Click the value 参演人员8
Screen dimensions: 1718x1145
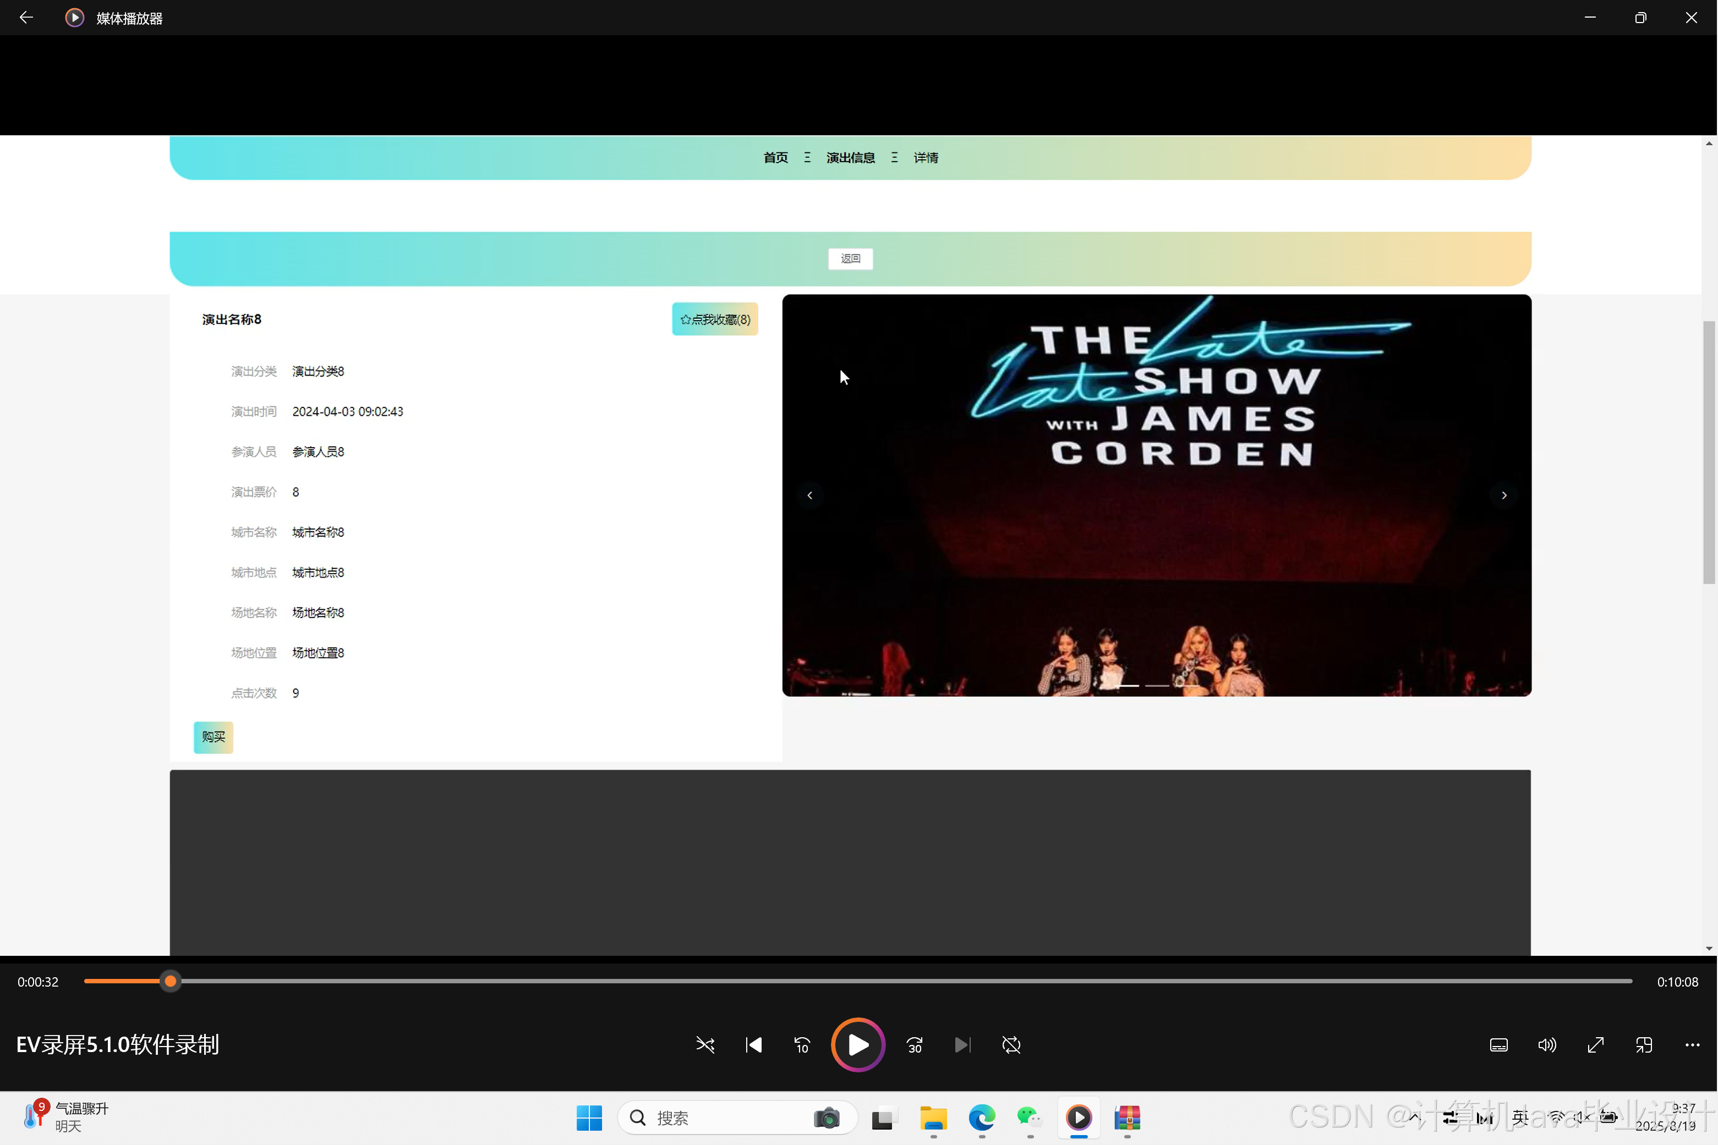click(x=318, y=452)
